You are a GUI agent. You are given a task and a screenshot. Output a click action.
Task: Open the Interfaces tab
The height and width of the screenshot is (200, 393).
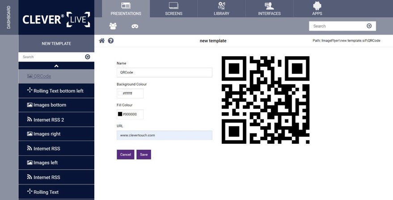[x=269, y=9]
